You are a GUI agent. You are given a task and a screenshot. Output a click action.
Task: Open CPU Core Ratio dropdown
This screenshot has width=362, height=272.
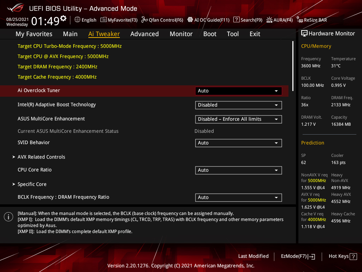239,170
